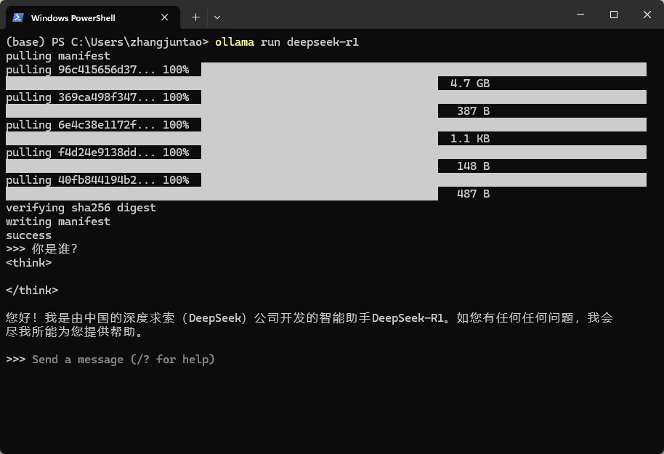Click the 'Send a message' prompt input
664x454 pixels.
click(124, 360)
